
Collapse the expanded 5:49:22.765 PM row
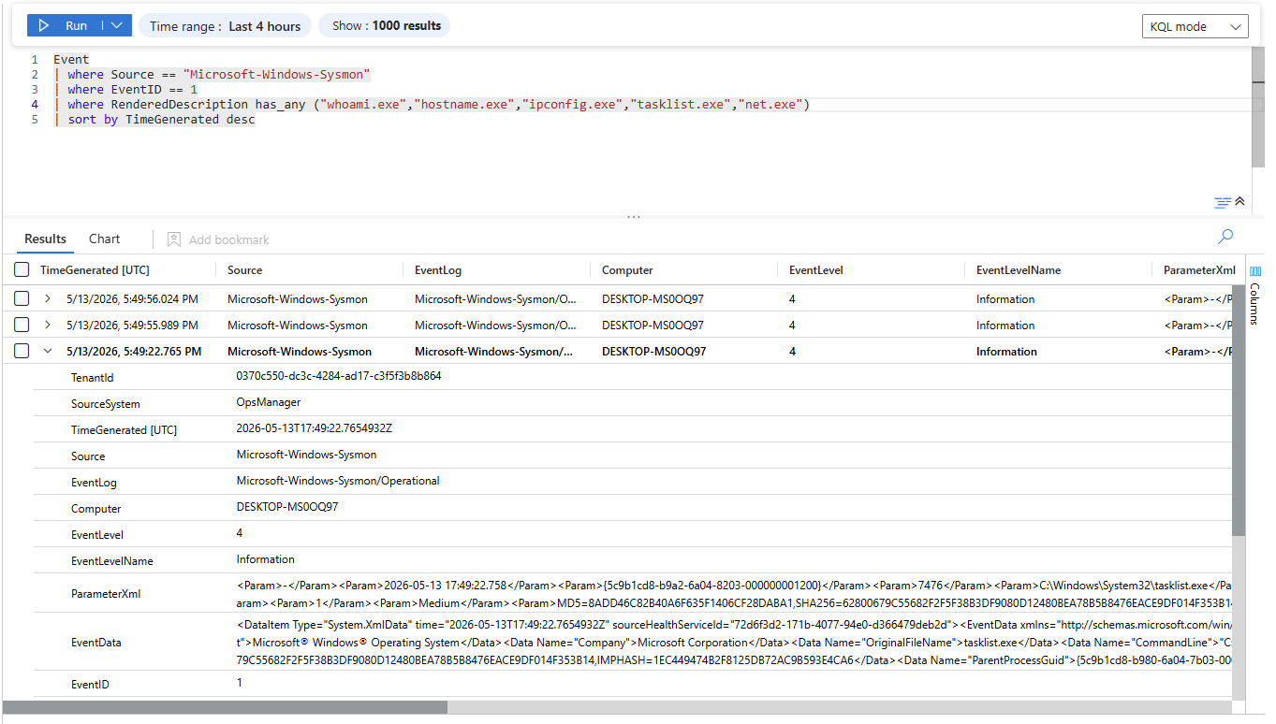coord(48,352)
